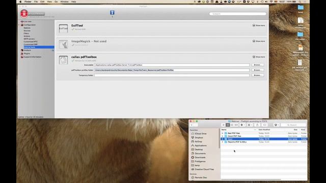
Task: Select SMTP servers under Configuration
Action: click(x=29, y=39)
